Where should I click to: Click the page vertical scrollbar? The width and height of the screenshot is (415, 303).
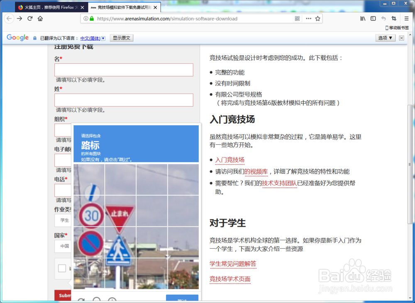click(x=410, y=164)
